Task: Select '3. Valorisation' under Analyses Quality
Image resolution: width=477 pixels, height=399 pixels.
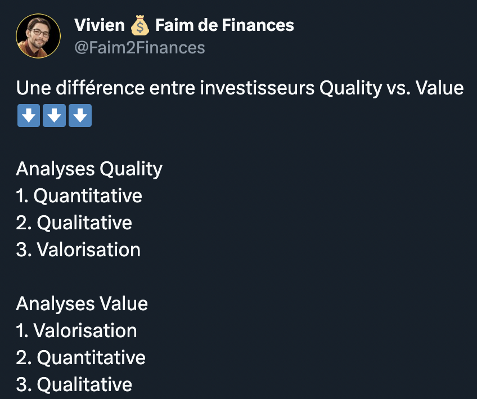Action: click(x=78, y=250)
